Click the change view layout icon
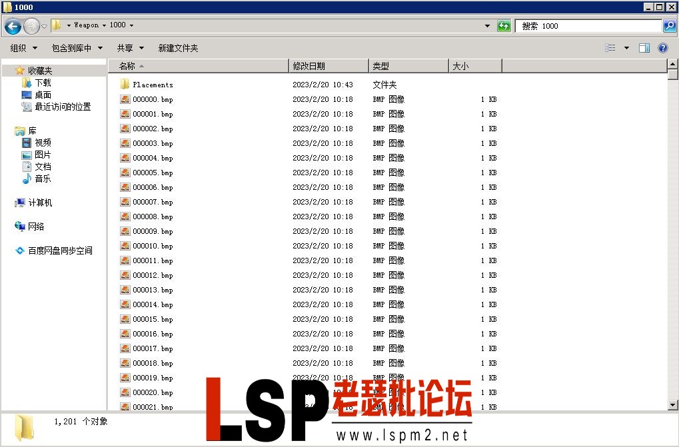Image resolution: width=679 pixels, height=447 pixels. pyautogui.click(x=610, y=47)
